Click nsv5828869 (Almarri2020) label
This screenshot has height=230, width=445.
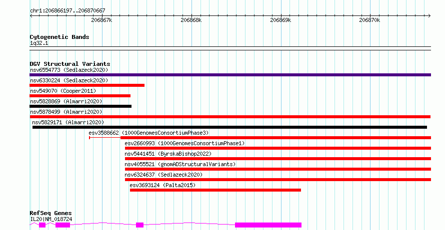(66, 101)
